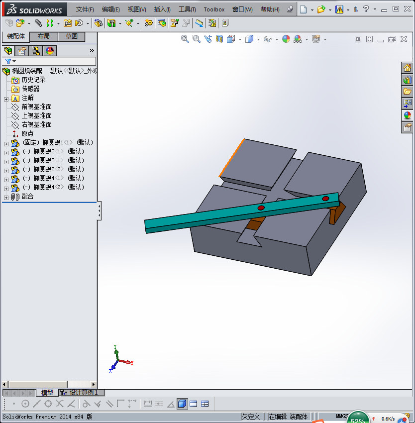Open the Insert Components dropdown arrow
Screen dimensions: 415x423
coord(29,23)
